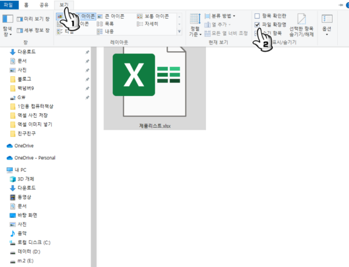Switch to the 홈 ribbon tab
This screenshot has height=267, width=349.
(26, 5)
